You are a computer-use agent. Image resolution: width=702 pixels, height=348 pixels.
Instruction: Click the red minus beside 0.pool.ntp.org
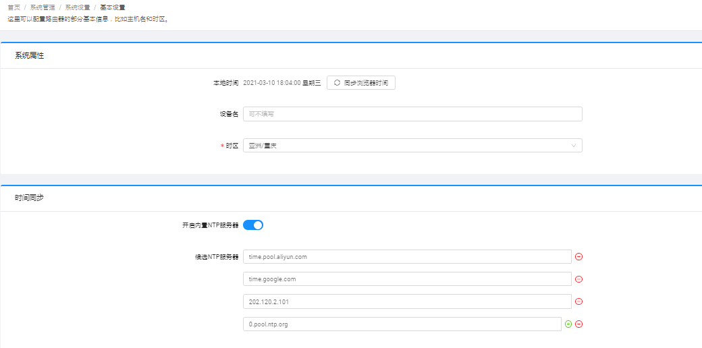pyautogui.click(x=578, y=324)
